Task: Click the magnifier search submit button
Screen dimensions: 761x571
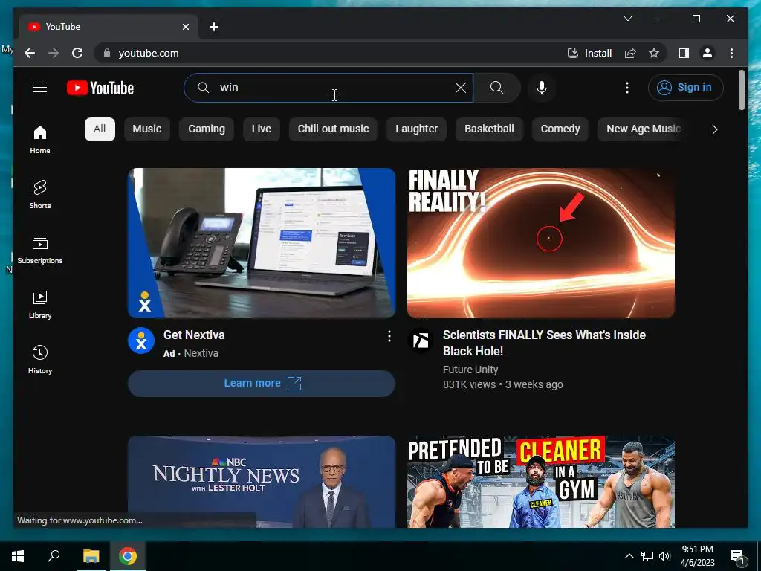Action: (496, 88)
